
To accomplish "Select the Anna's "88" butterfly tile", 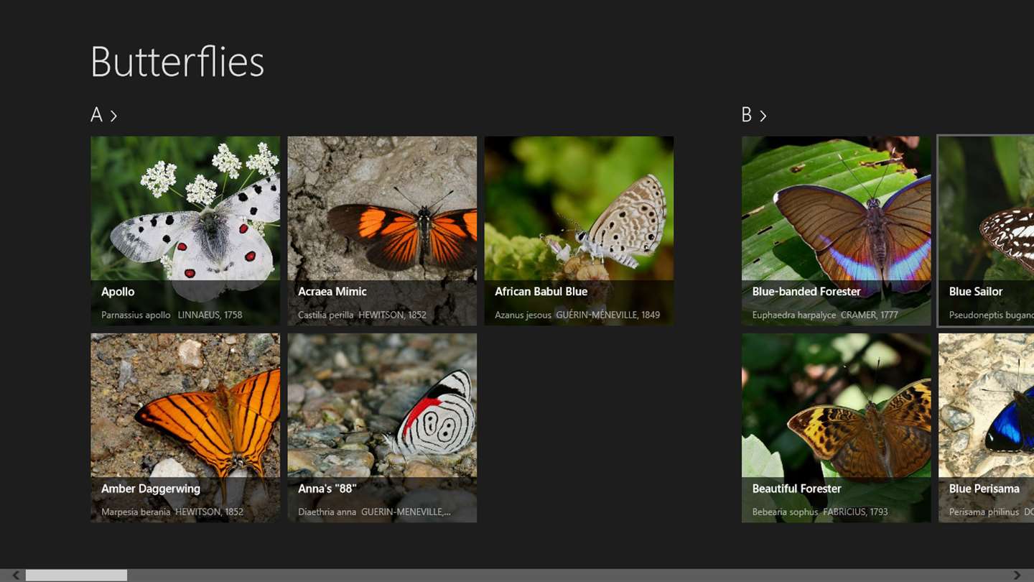I will (382, 428).
